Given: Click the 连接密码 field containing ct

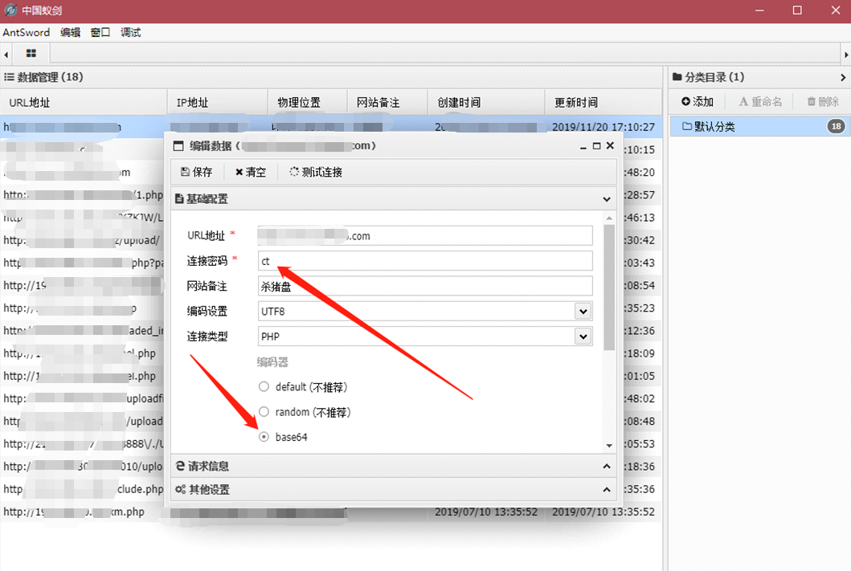Looking at the screenshot, I should (425, 261).
